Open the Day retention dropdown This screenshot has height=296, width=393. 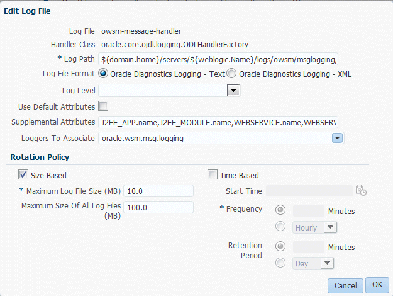327,263
